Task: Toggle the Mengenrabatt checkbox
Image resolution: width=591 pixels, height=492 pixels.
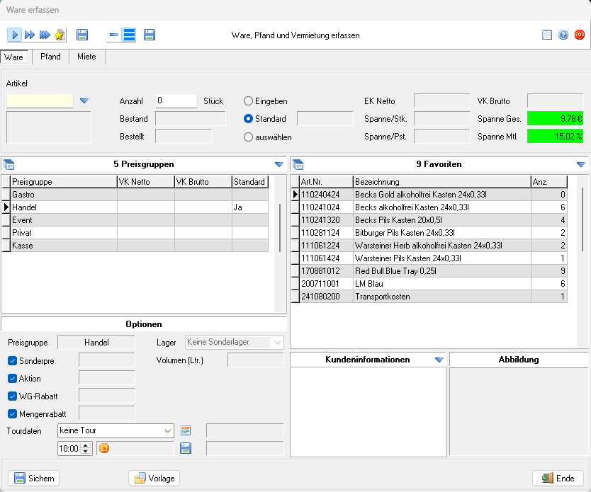Action: pyautogui.click(x=13, y=413)
